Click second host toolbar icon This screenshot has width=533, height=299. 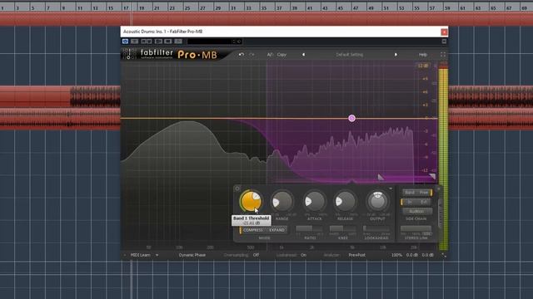pos(135,42)
